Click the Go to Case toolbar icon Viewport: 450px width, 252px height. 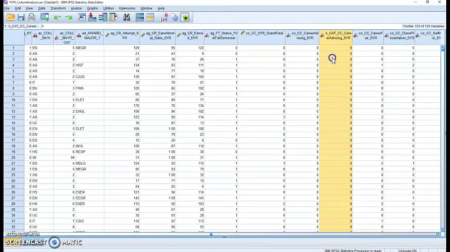coord(82,17)
